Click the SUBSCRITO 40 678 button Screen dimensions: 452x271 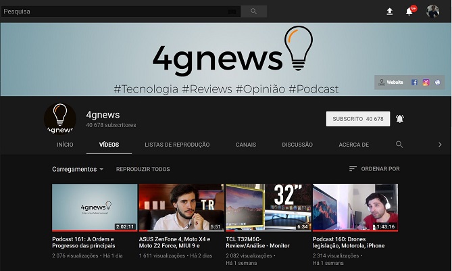[358, 119]
